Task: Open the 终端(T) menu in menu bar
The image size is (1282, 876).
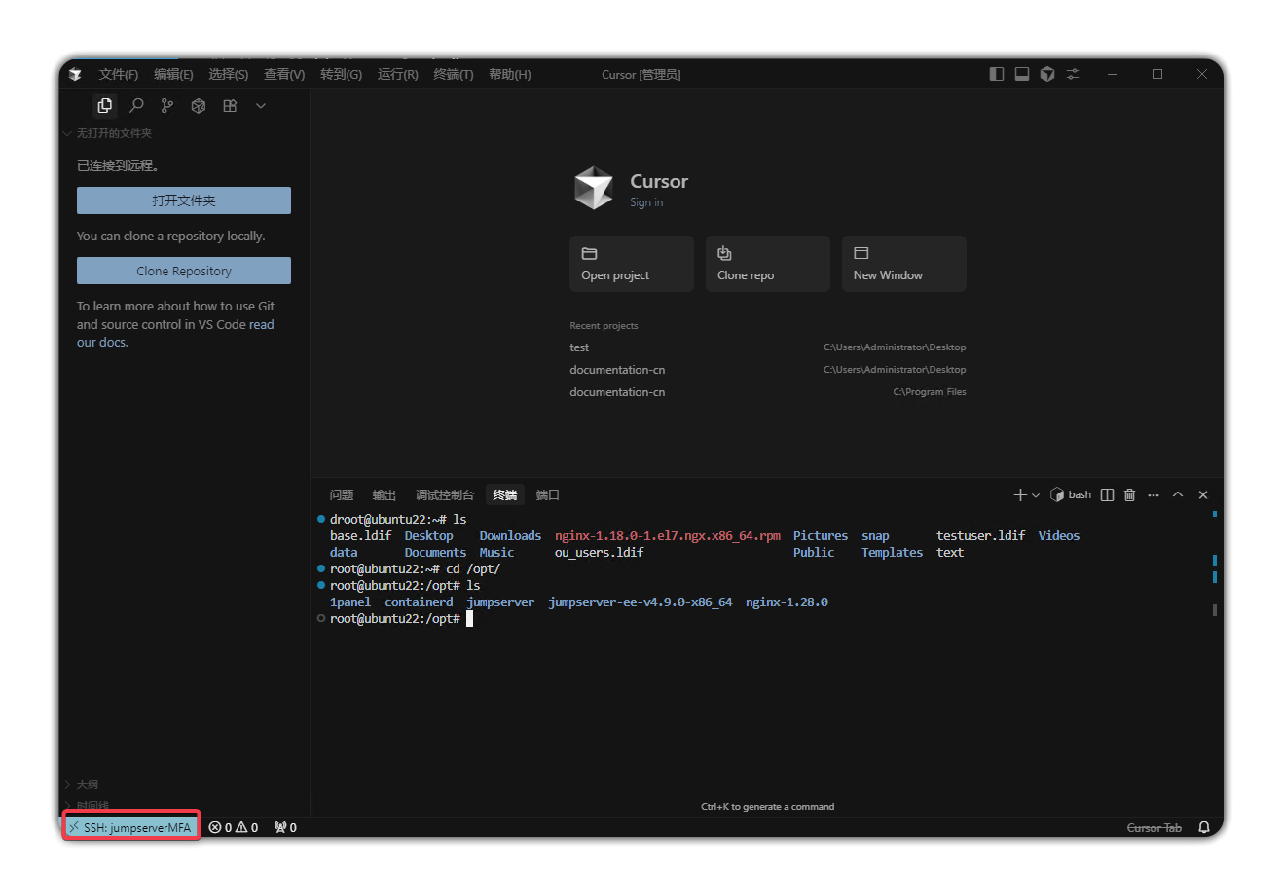Action: tap(453, 75)
